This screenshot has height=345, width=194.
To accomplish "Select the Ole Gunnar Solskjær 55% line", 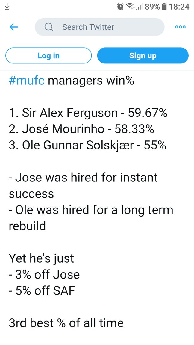I will (87, 145).
